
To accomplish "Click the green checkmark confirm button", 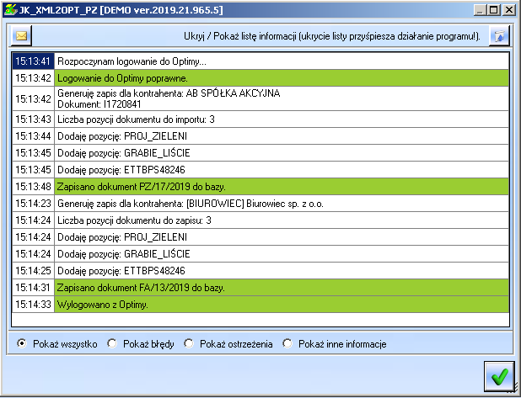I will 499,376.
